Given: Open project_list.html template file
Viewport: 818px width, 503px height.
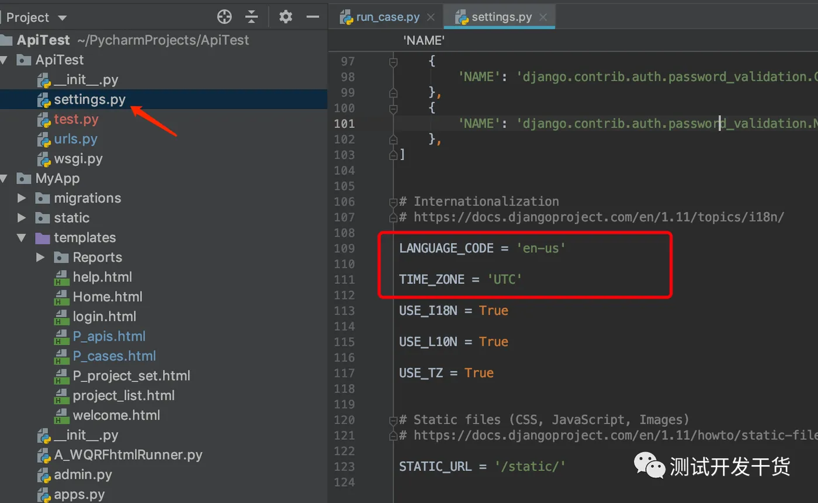Looking at the screenshot, I should [x=123, y=396].
